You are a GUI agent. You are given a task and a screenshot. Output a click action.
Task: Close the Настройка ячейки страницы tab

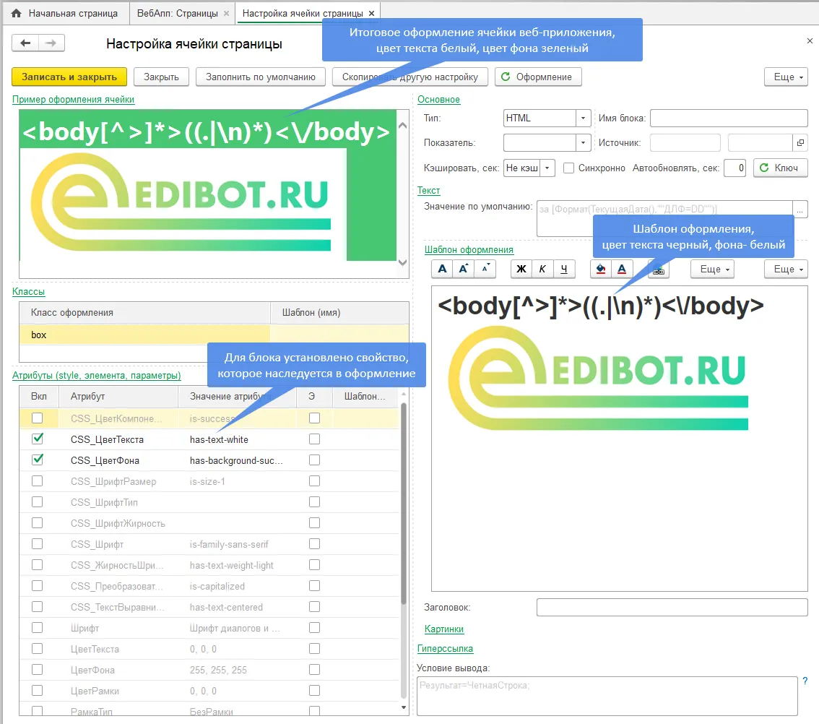coord(371,13)
